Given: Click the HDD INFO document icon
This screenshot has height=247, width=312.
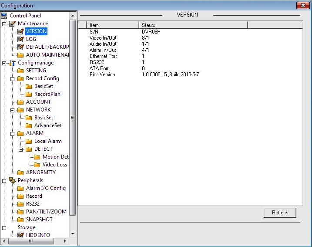Looking at the screenshot, I should [20, 235].
